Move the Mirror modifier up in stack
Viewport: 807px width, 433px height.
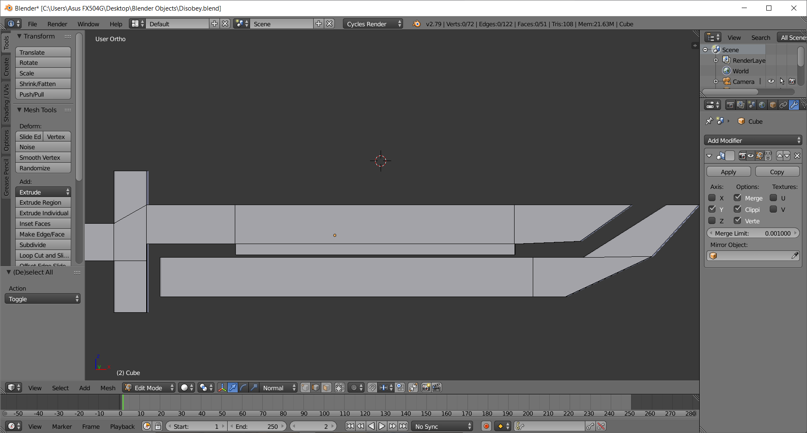click(780, 156)
